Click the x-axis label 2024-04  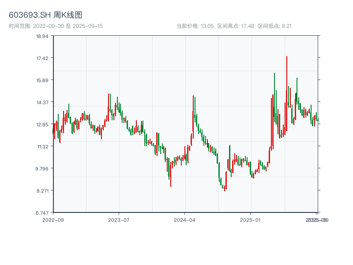(184, 220)
